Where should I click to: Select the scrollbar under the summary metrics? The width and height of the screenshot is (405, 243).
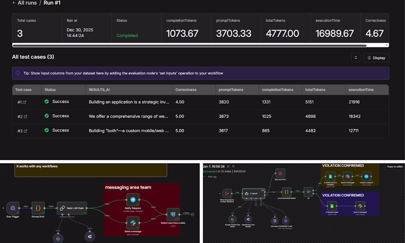point(189,45)
